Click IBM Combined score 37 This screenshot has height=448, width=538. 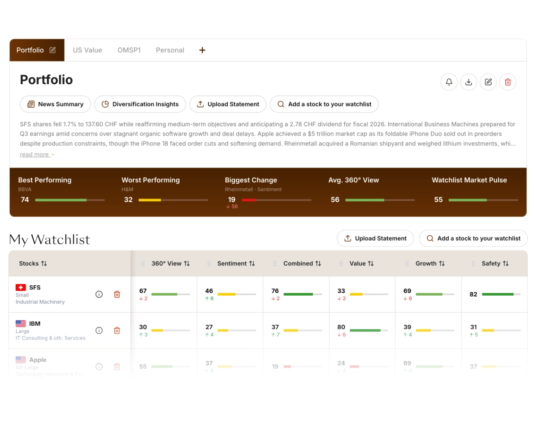[275, 327]
